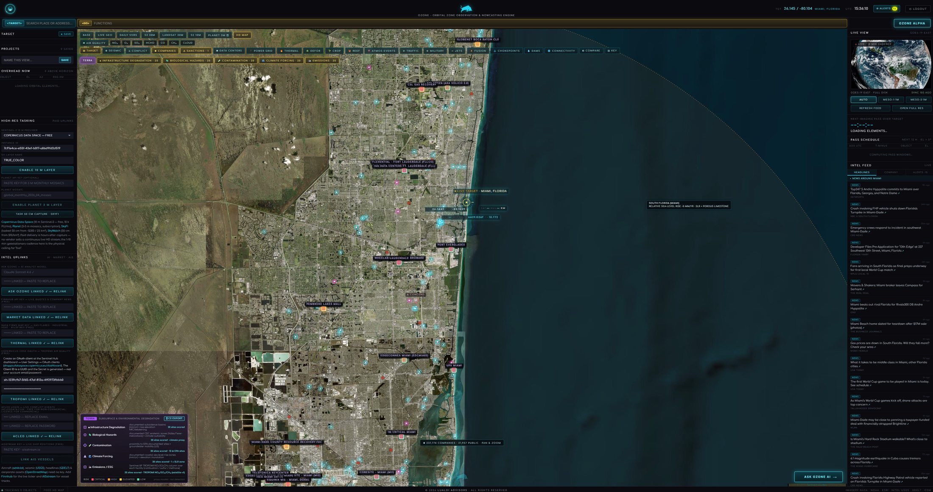Toggle the Crop layer chip
933x492 pixels.
tap(335, 51)
